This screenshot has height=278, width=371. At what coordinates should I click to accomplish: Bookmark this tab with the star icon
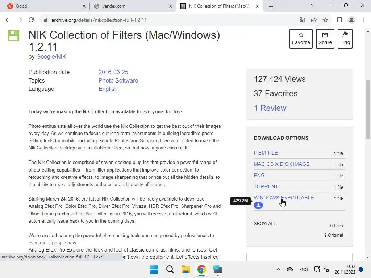[325, 20]
